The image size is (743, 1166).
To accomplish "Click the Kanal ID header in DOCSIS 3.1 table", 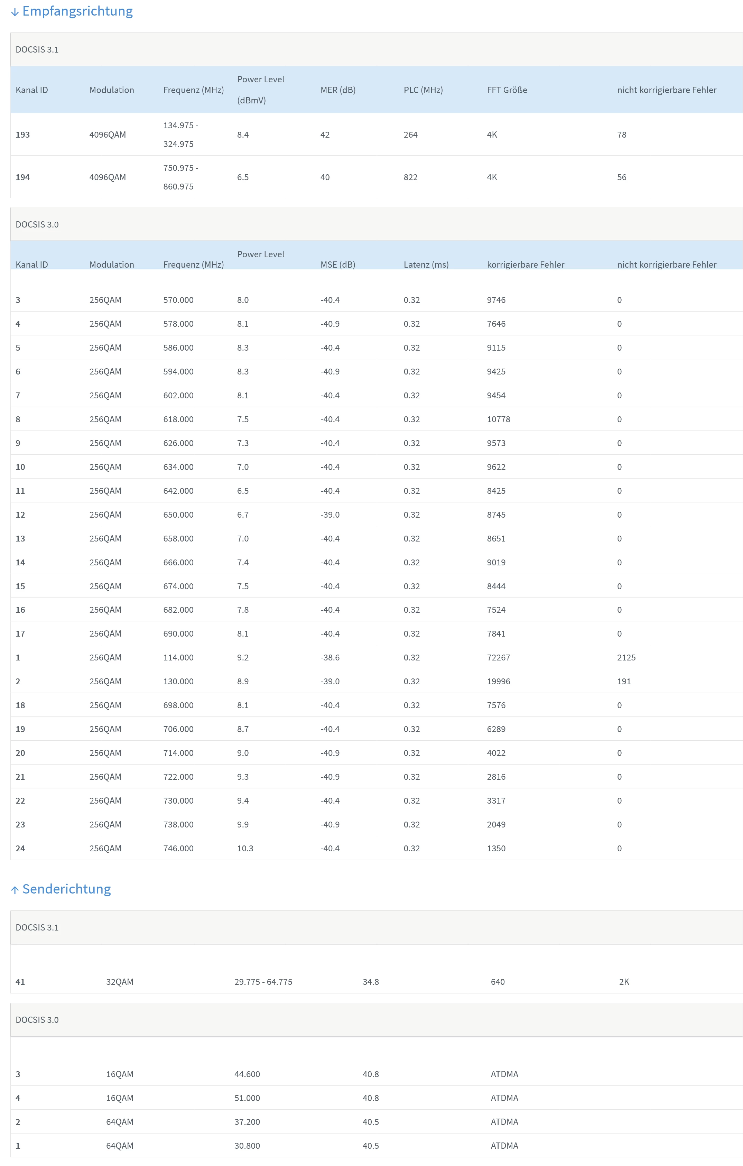I will 31,90.
